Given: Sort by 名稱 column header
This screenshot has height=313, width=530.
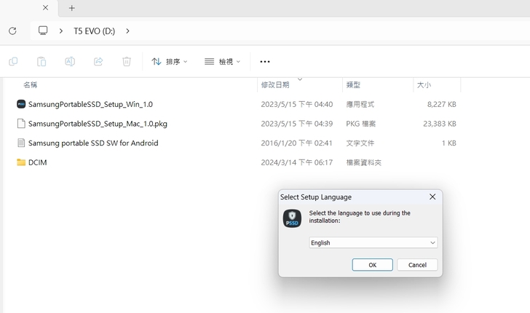Looking at the screenshot, I should pyautogui.click(x=30, y=85).
